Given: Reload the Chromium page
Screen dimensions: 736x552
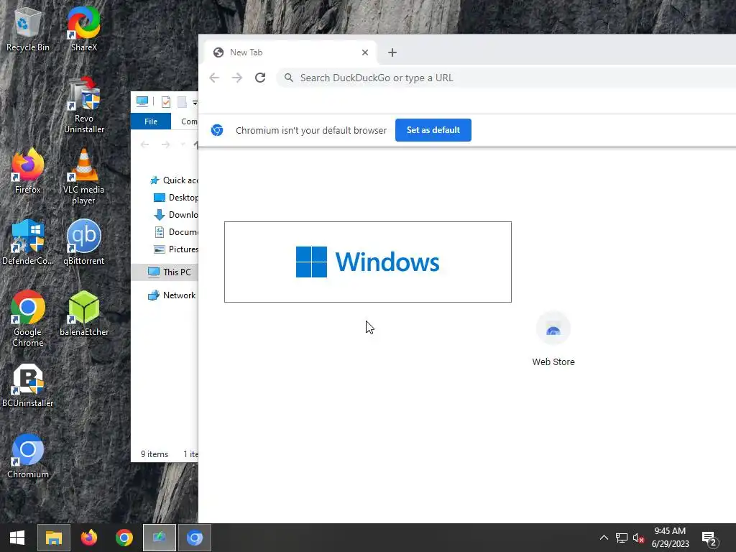Looking at the screenshot, I should click(260, 78).
